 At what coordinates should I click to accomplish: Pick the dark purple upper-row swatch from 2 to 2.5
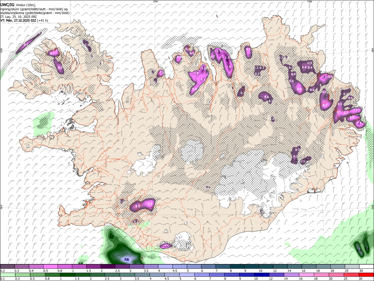tap(108, 267)
